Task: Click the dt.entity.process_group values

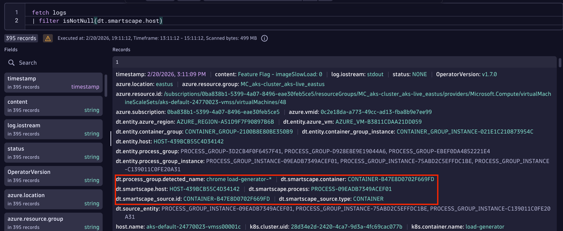Action: point(335,151)
